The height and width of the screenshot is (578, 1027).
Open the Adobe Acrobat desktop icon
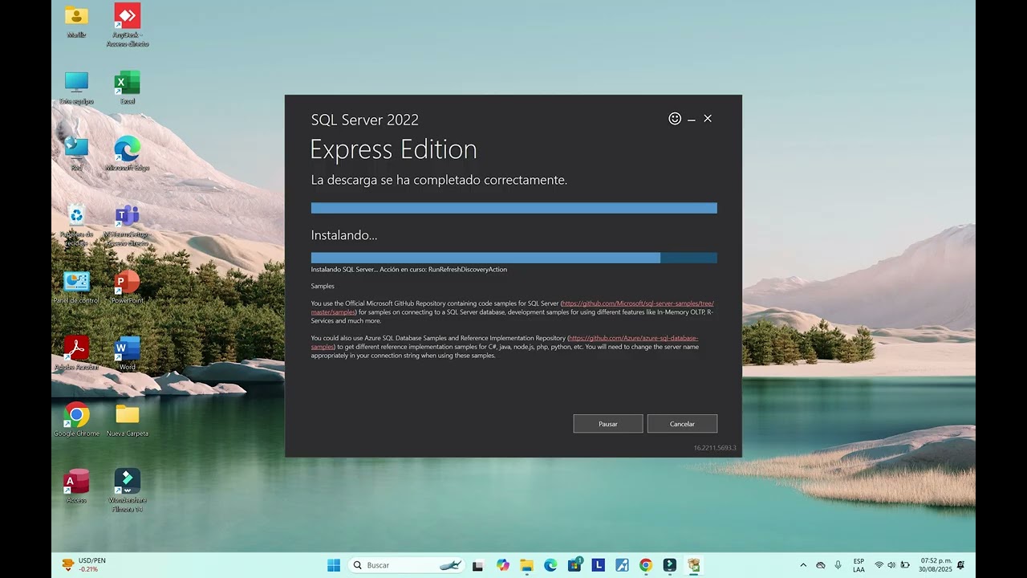[x=76, y=353]
